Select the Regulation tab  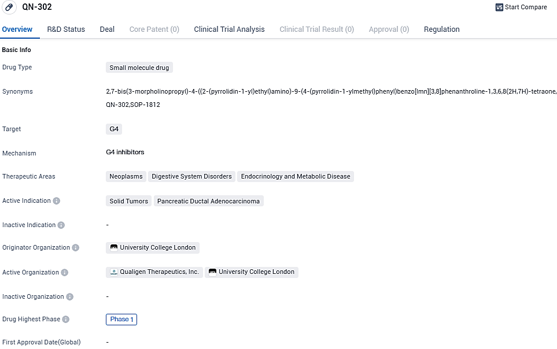coord(441,29)
